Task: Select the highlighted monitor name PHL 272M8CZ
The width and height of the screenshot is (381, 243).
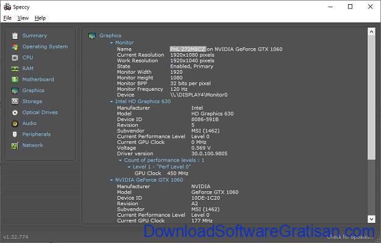Action: tap(188, 49)
